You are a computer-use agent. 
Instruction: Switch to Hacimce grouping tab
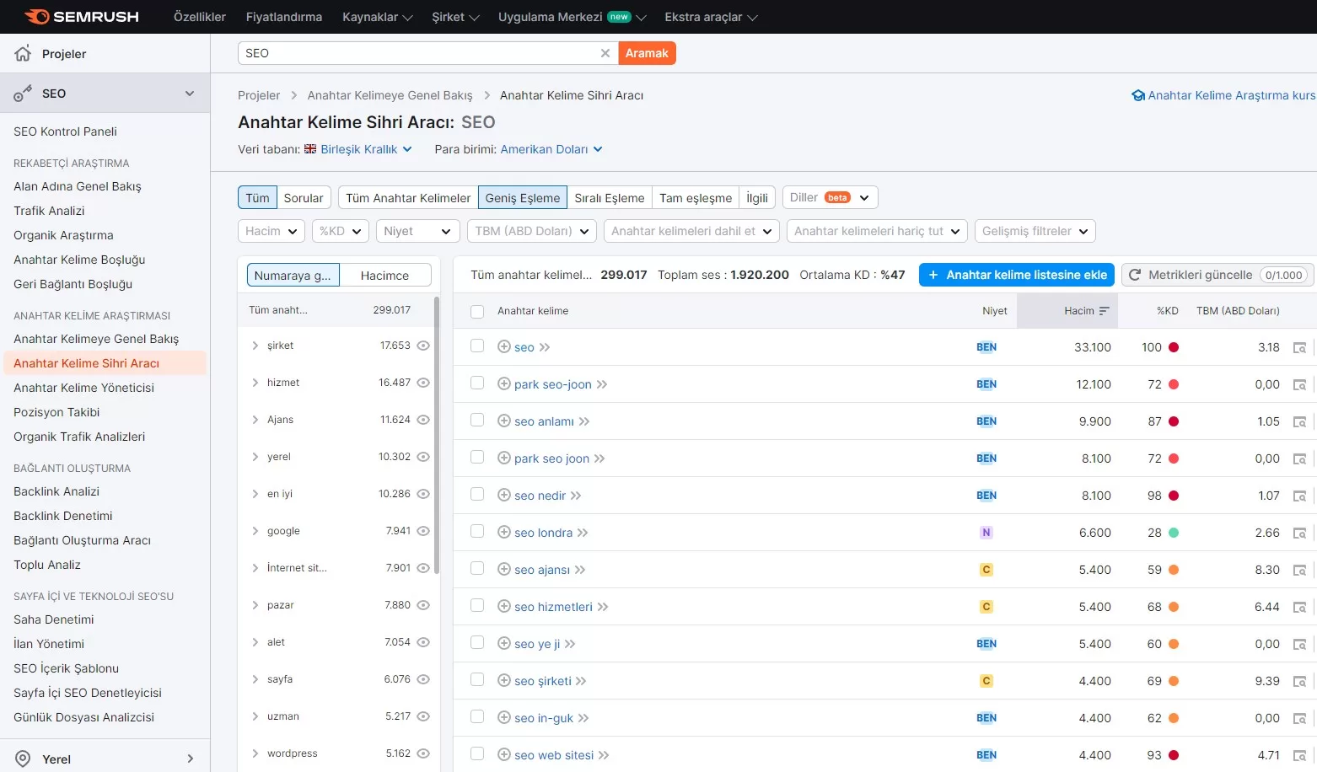(x=384, y=275)
